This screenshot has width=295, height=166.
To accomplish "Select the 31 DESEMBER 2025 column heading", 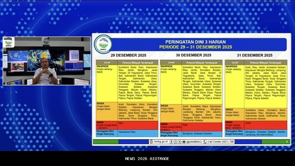I will pyautogui.click(x=256, y=55).
